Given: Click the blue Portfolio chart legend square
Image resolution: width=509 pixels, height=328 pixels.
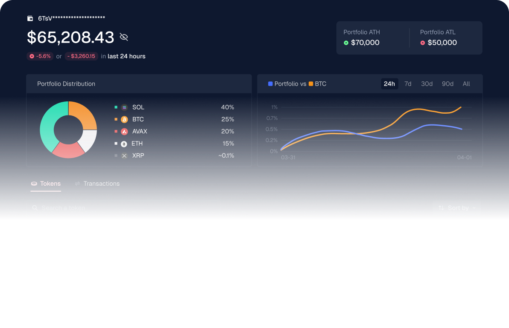Looking at the screenshot, I should 270,84.
